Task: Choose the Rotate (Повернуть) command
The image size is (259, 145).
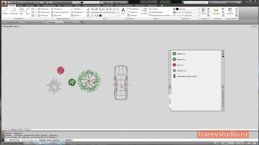Action: pyautogui.click(x=57, y=9)
